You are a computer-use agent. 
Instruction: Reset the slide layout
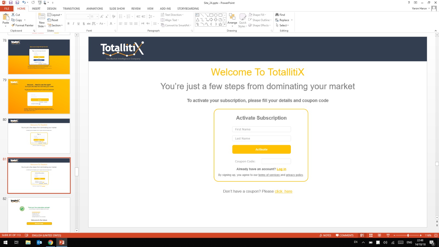[53, 20]
